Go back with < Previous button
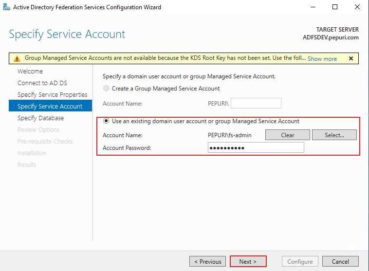The height and width of the screenshot is (271, 369). (x=207, y=261)
